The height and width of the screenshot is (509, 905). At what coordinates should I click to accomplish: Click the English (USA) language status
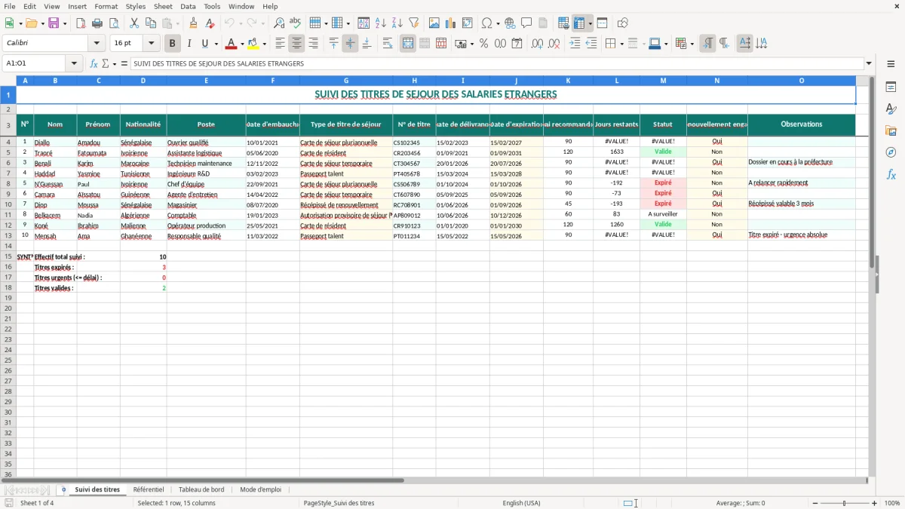pyautogui.click(x=521, y=503)
